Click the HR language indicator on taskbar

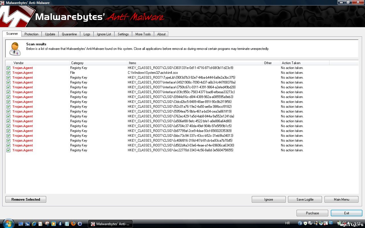[x=287, y=223]
